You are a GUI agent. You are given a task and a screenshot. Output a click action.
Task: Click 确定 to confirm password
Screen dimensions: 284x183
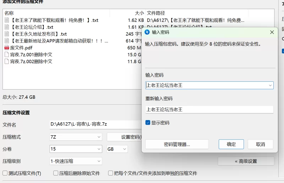(231, 144)
